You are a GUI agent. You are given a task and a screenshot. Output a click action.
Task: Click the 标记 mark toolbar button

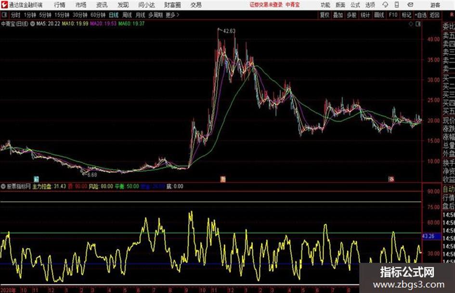click(406, 15)
